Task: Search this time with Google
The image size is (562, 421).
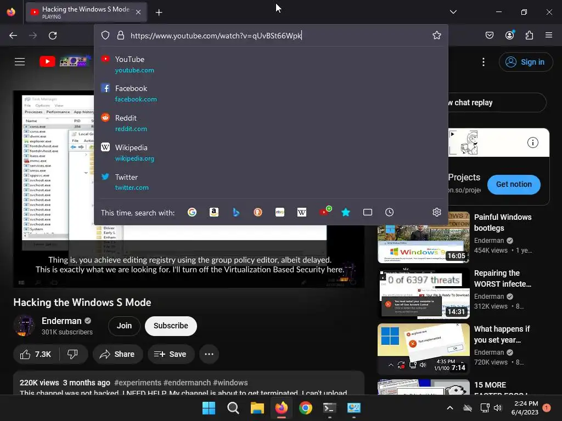Action: pos(192,212)
